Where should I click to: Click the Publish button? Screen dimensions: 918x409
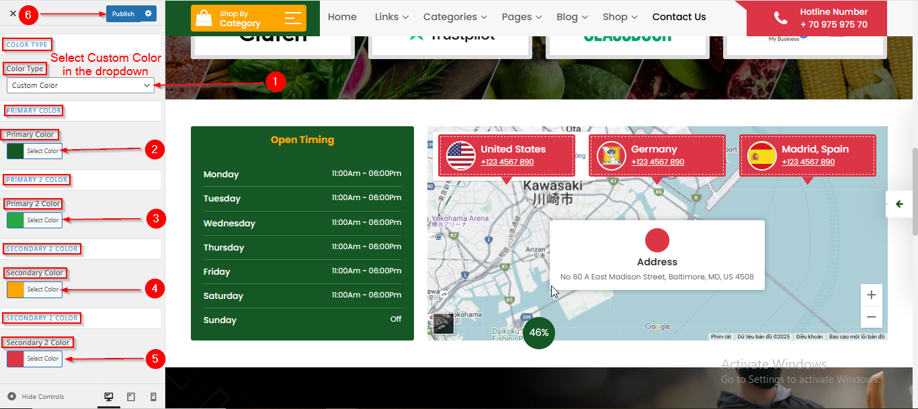point(123,13)
